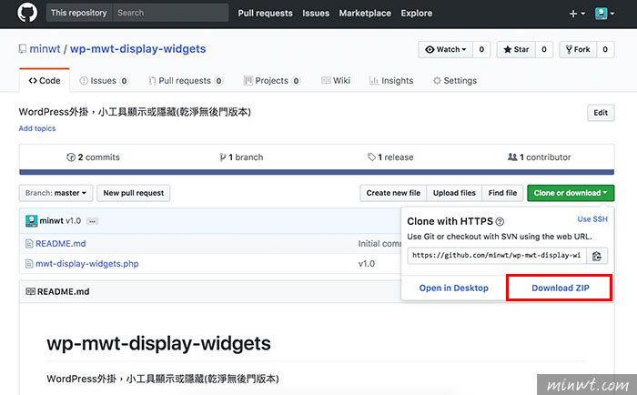637x395 pixels.
Task: Open mwt-display-widgets.php file
Action: click(87, 264)
